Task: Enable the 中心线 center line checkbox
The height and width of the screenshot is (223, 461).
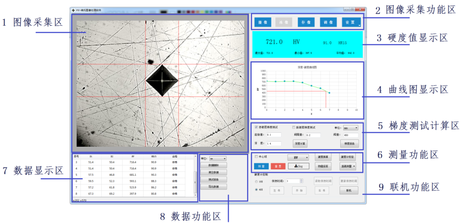Action: pyautogui.click(x=256, y=157)
